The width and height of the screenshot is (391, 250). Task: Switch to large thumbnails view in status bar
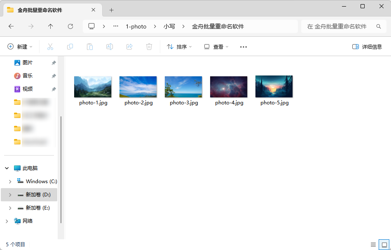[384, 244]
